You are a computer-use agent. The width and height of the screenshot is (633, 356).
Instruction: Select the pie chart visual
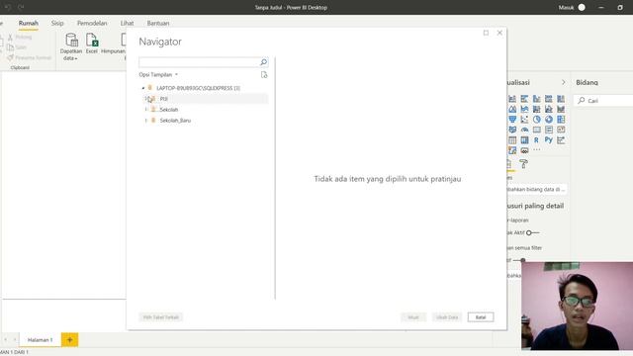click(536, 120)
